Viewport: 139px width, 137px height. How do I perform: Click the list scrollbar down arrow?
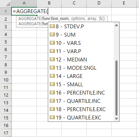pos(116,118)
